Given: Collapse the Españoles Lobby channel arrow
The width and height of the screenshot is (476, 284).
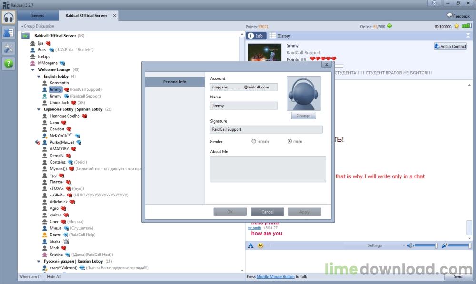Looking at the screenshot, I should click(39, 109).
